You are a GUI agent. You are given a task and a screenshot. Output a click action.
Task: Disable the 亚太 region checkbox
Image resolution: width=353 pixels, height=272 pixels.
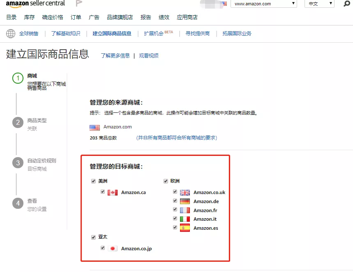pyautogui.click(x=93, y=237)
